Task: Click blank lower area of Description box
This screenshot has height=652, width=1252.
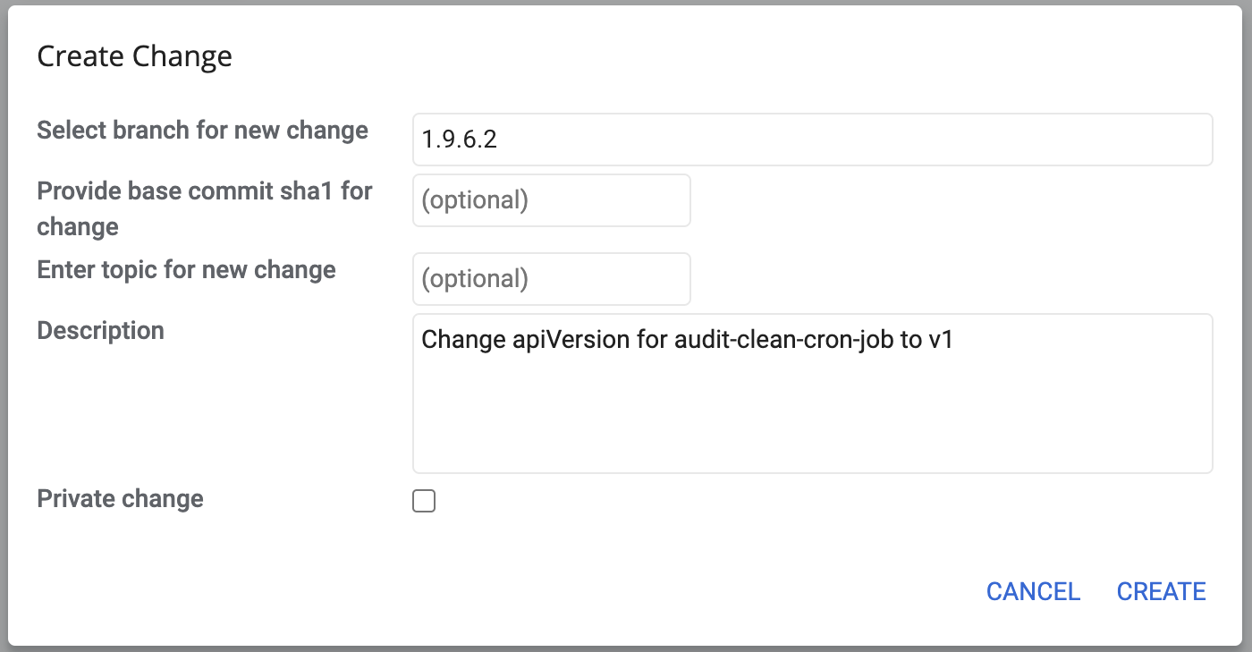Action: 812,420
